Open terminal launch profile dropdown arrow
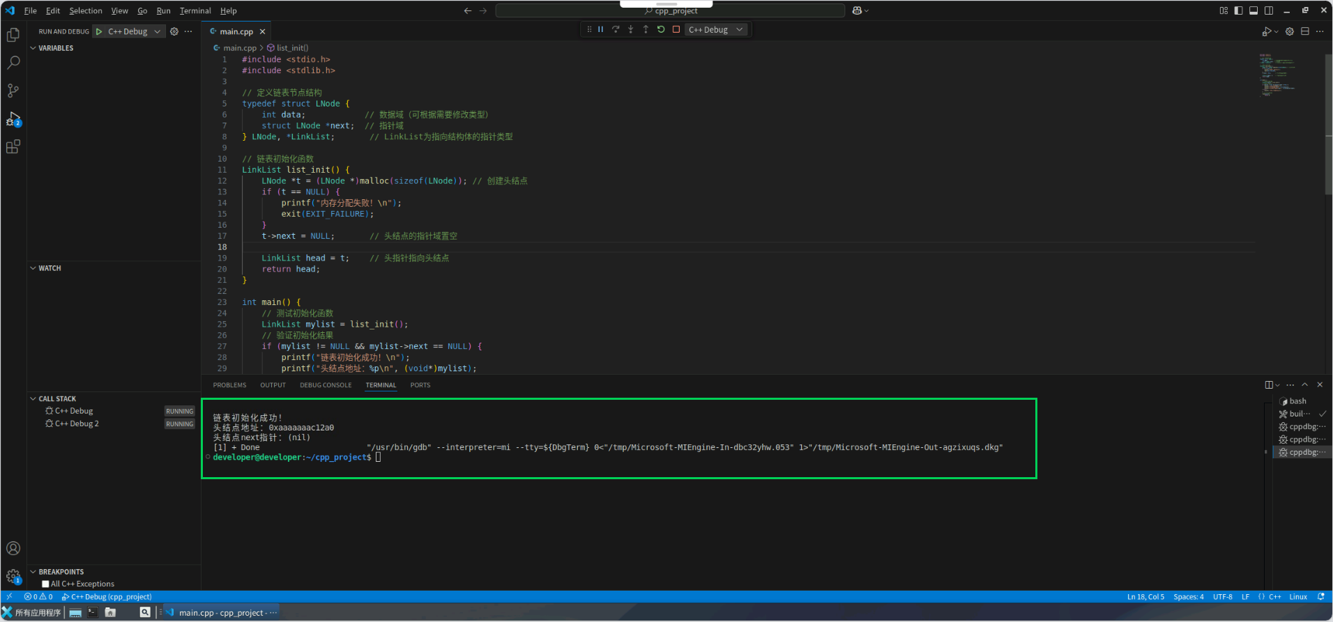Image resolution: width=1333 pixels, height=622 pixels. click(x=1278, y=384)
